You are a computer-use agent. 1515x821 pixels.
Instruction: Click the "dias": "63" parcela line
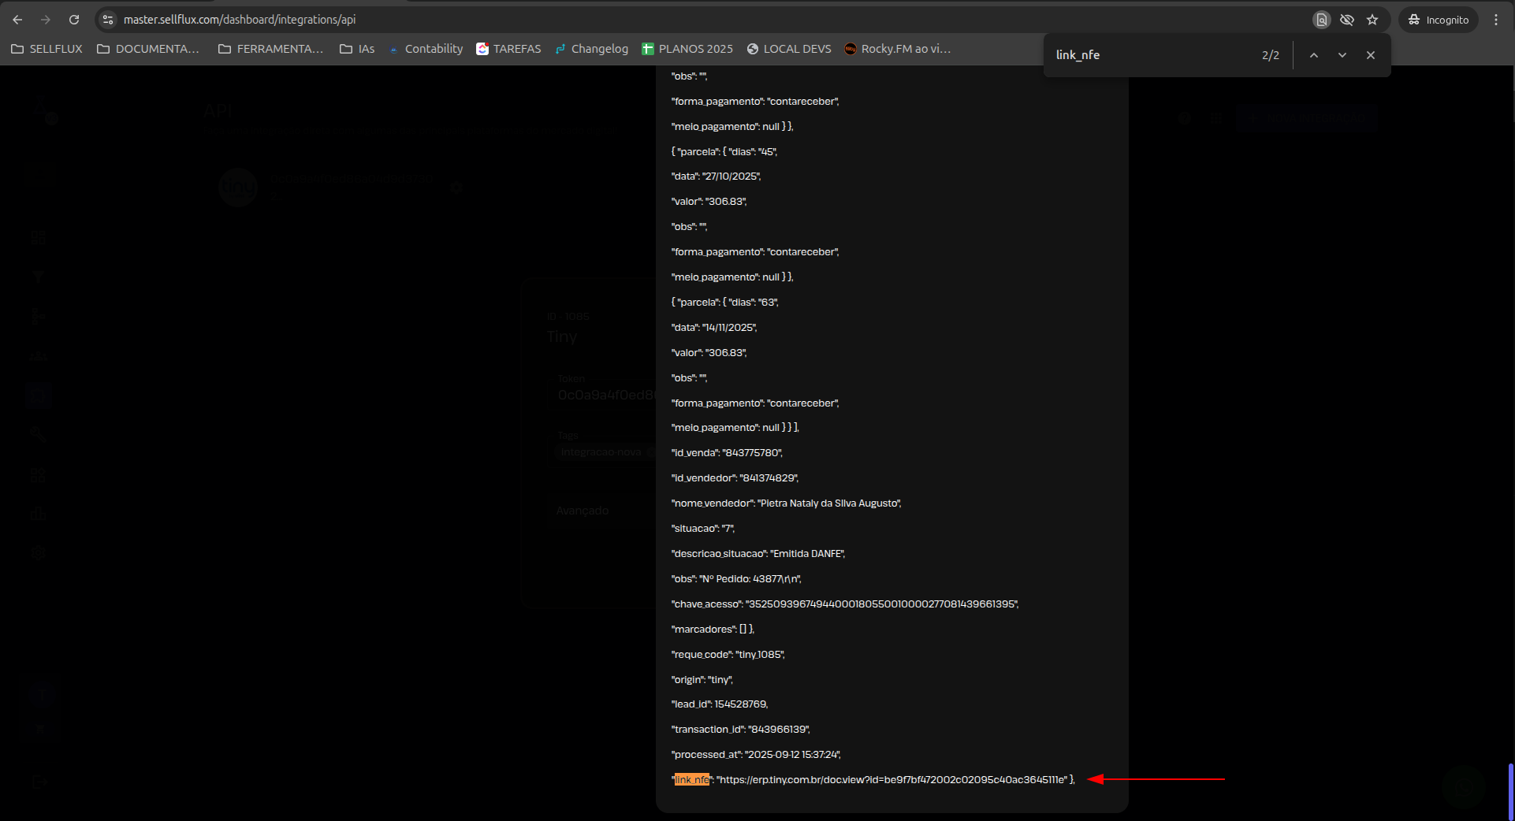[x=725, y=303]
